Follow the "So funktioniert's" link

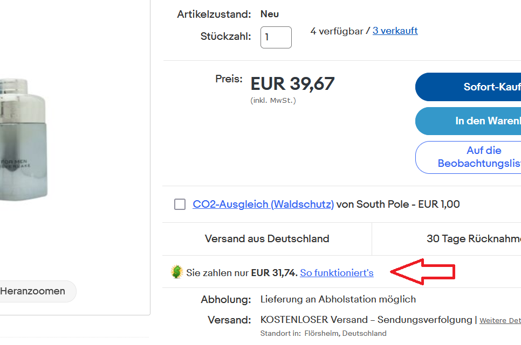tap(337, 273)
